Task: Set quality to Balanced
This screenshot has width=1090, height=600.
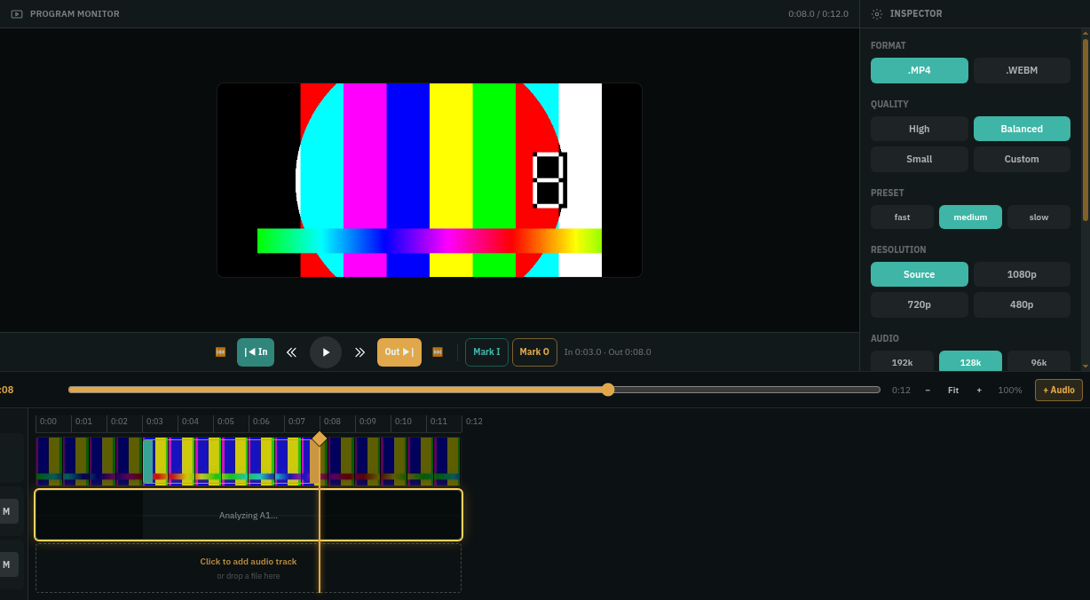Action: (1022, 129)
